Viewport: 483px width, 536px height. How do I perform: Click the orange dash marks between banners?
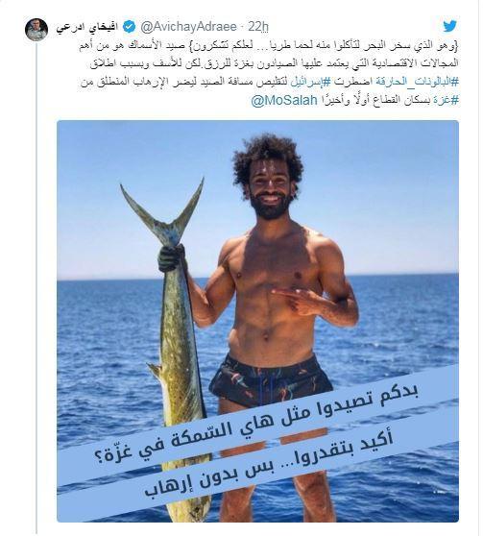click(274, 443)
